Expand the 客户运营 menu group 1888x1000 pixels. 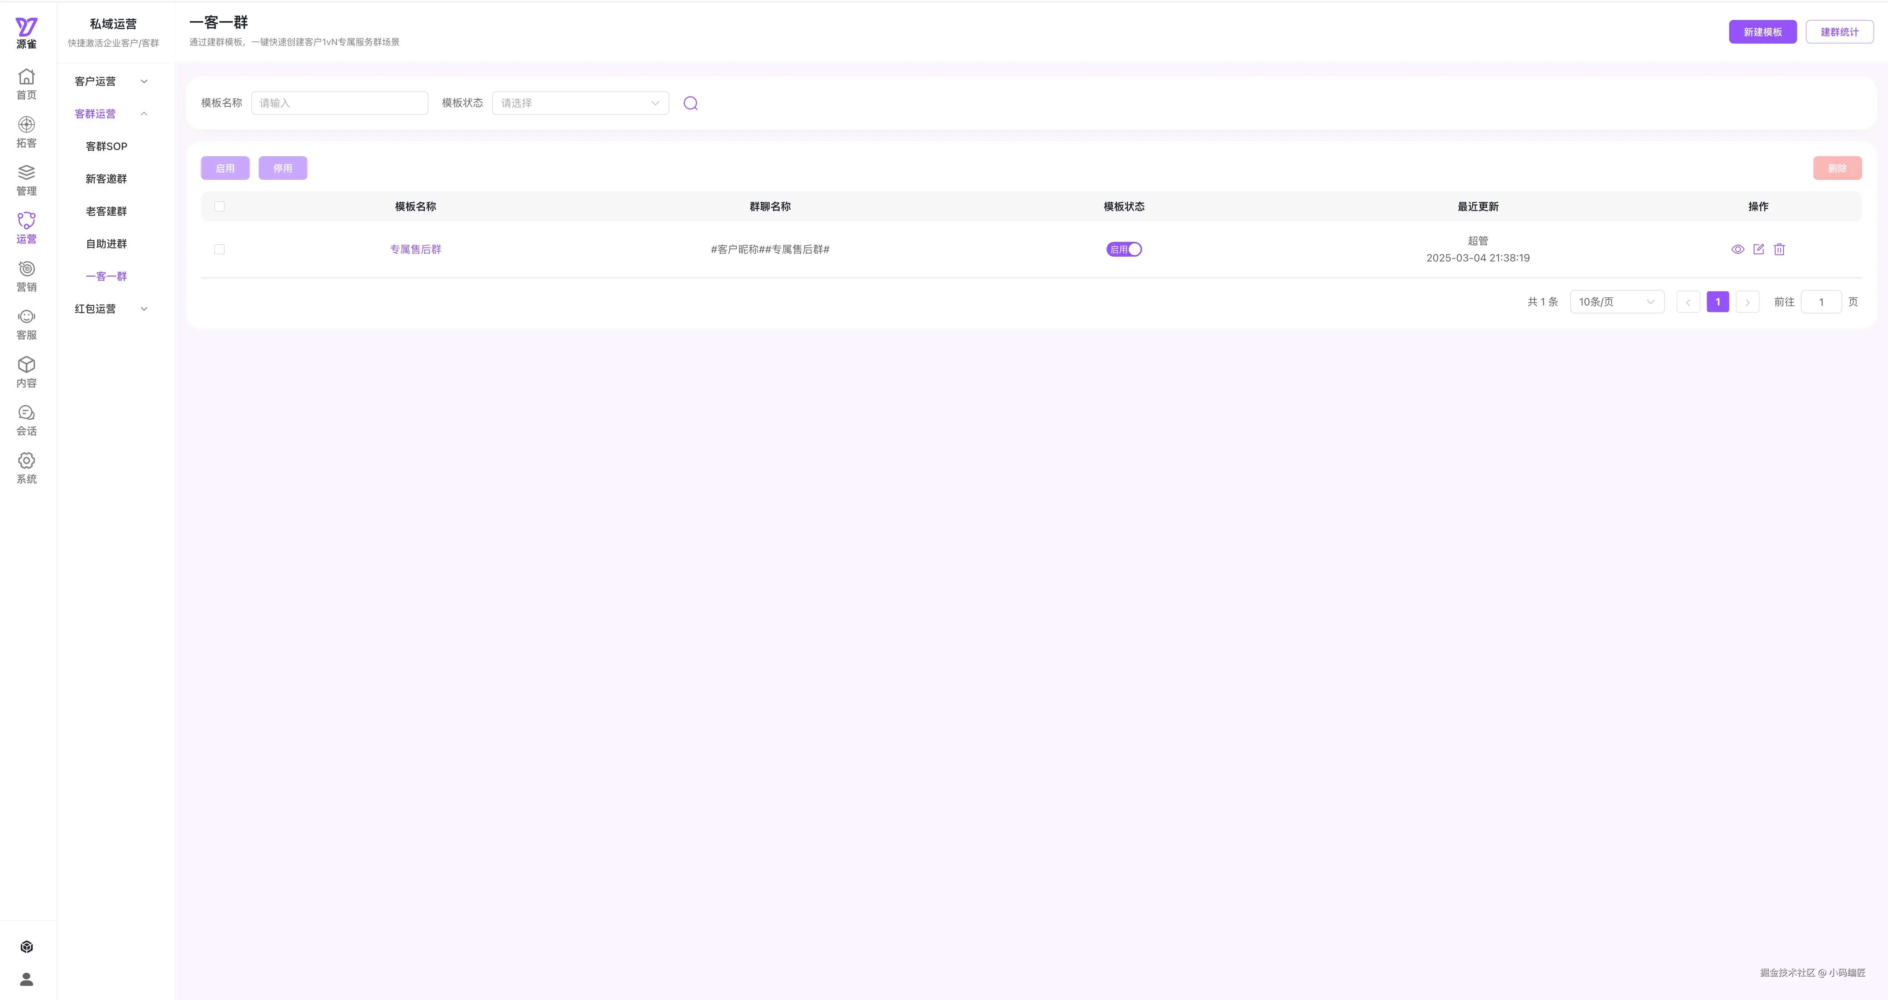click(x=112, y=81)
